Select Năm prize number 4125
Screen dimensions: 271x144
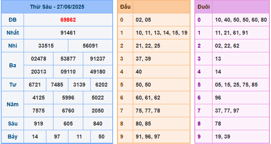(x=38, y=98)
